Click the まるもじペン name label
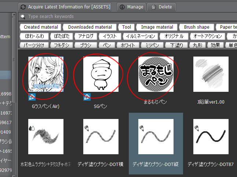 pos(155,102)
